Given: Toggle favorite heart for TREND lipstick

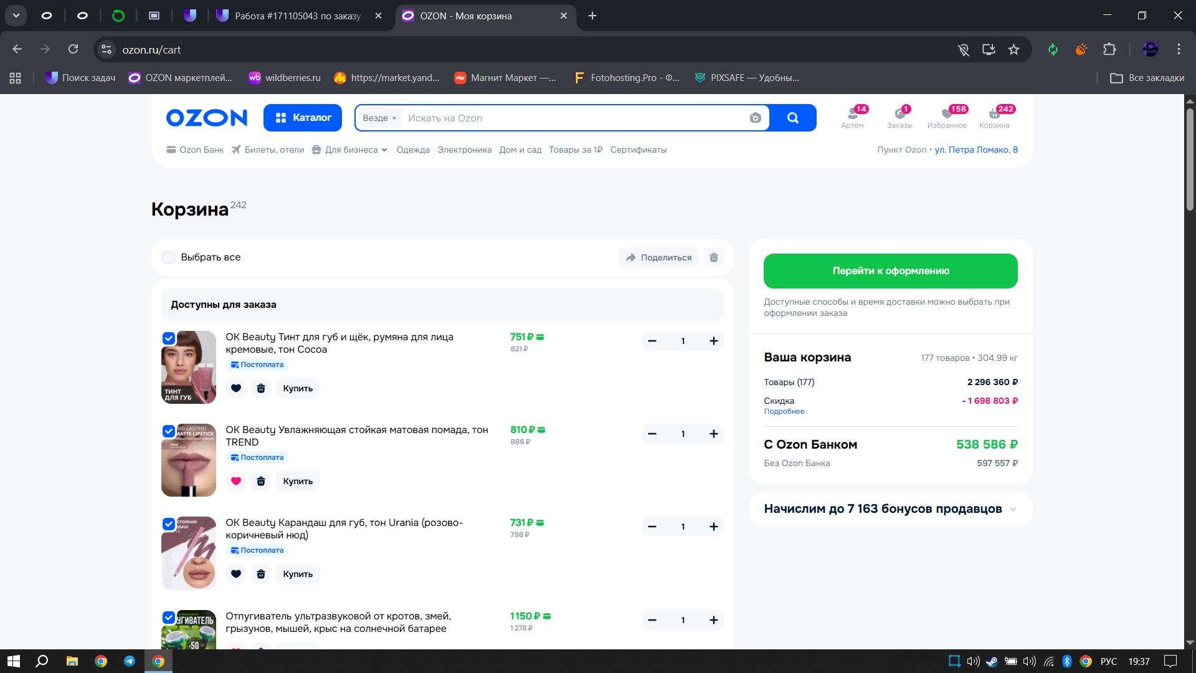Looking at the screenshot, I should (236, 481).
